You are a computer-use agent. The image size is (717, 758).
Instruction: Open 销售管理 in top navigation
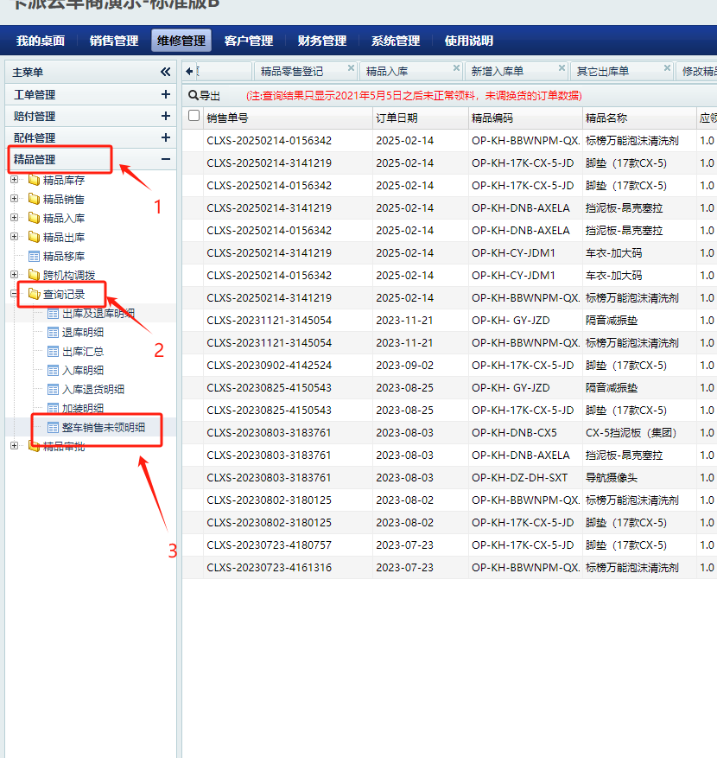[113, 41]
